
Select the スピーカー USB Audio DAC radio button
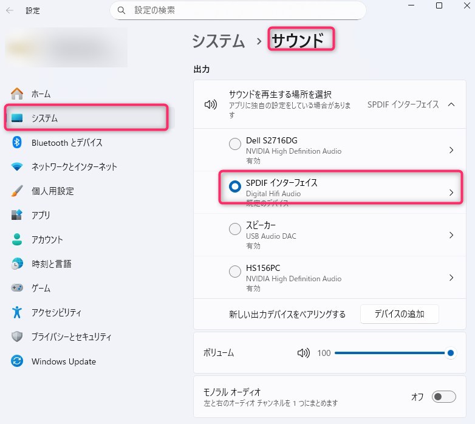click(x=234, y=229)
